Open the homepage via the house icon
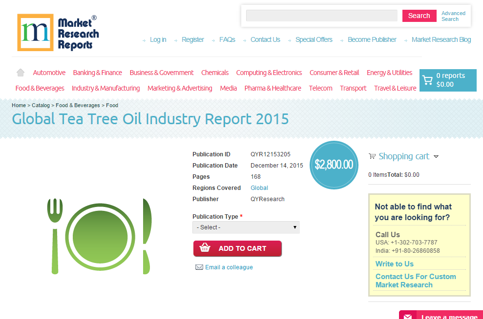The image size is (483, 319). (x=20, y=72)
